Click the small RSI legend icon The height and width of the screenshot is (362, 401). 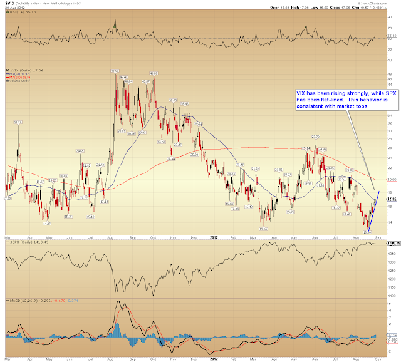coord(8,12)
